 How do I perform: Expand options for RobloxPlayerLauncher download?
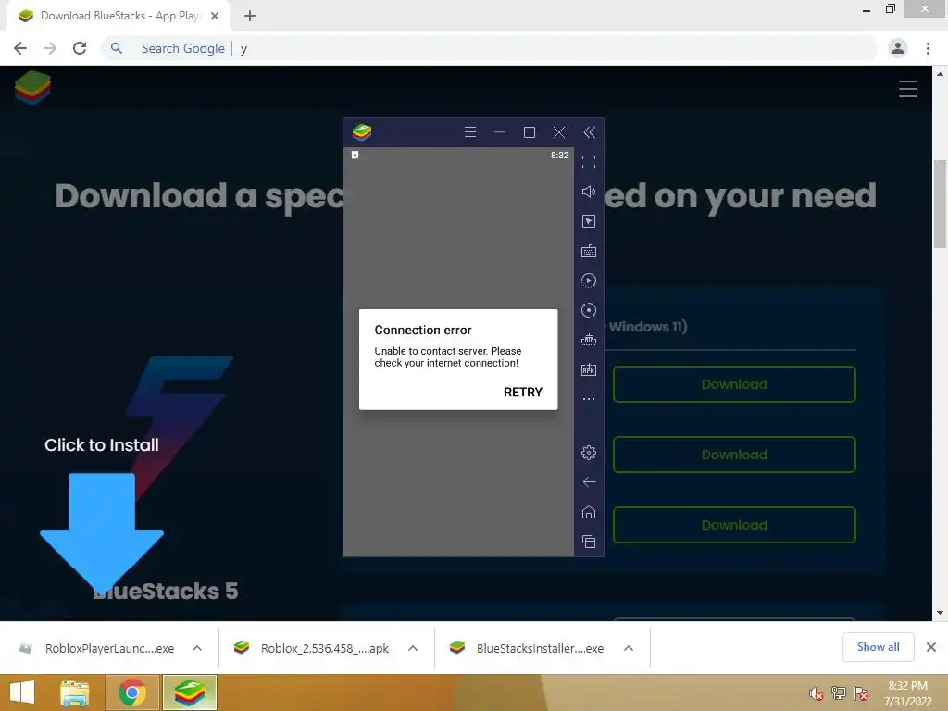(197, 648)
